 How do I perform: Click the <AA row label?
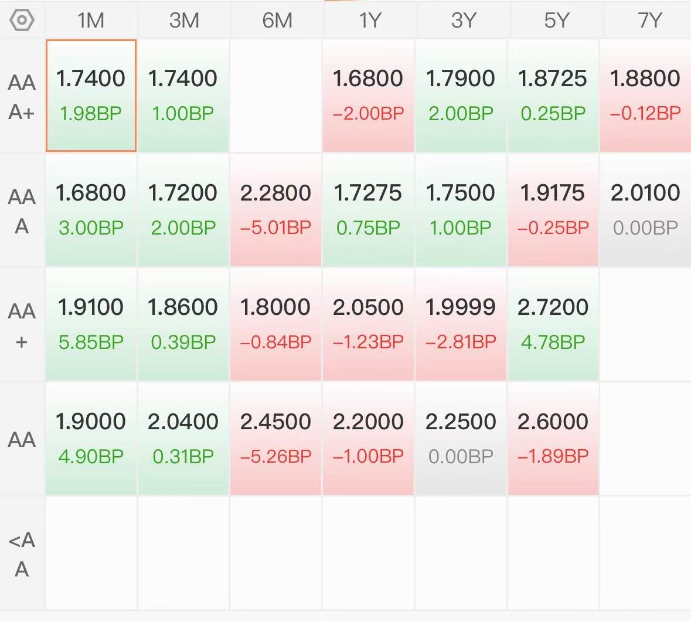(x=22, y=554)
